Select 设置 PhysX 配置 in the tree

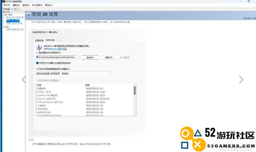(14, 24)
